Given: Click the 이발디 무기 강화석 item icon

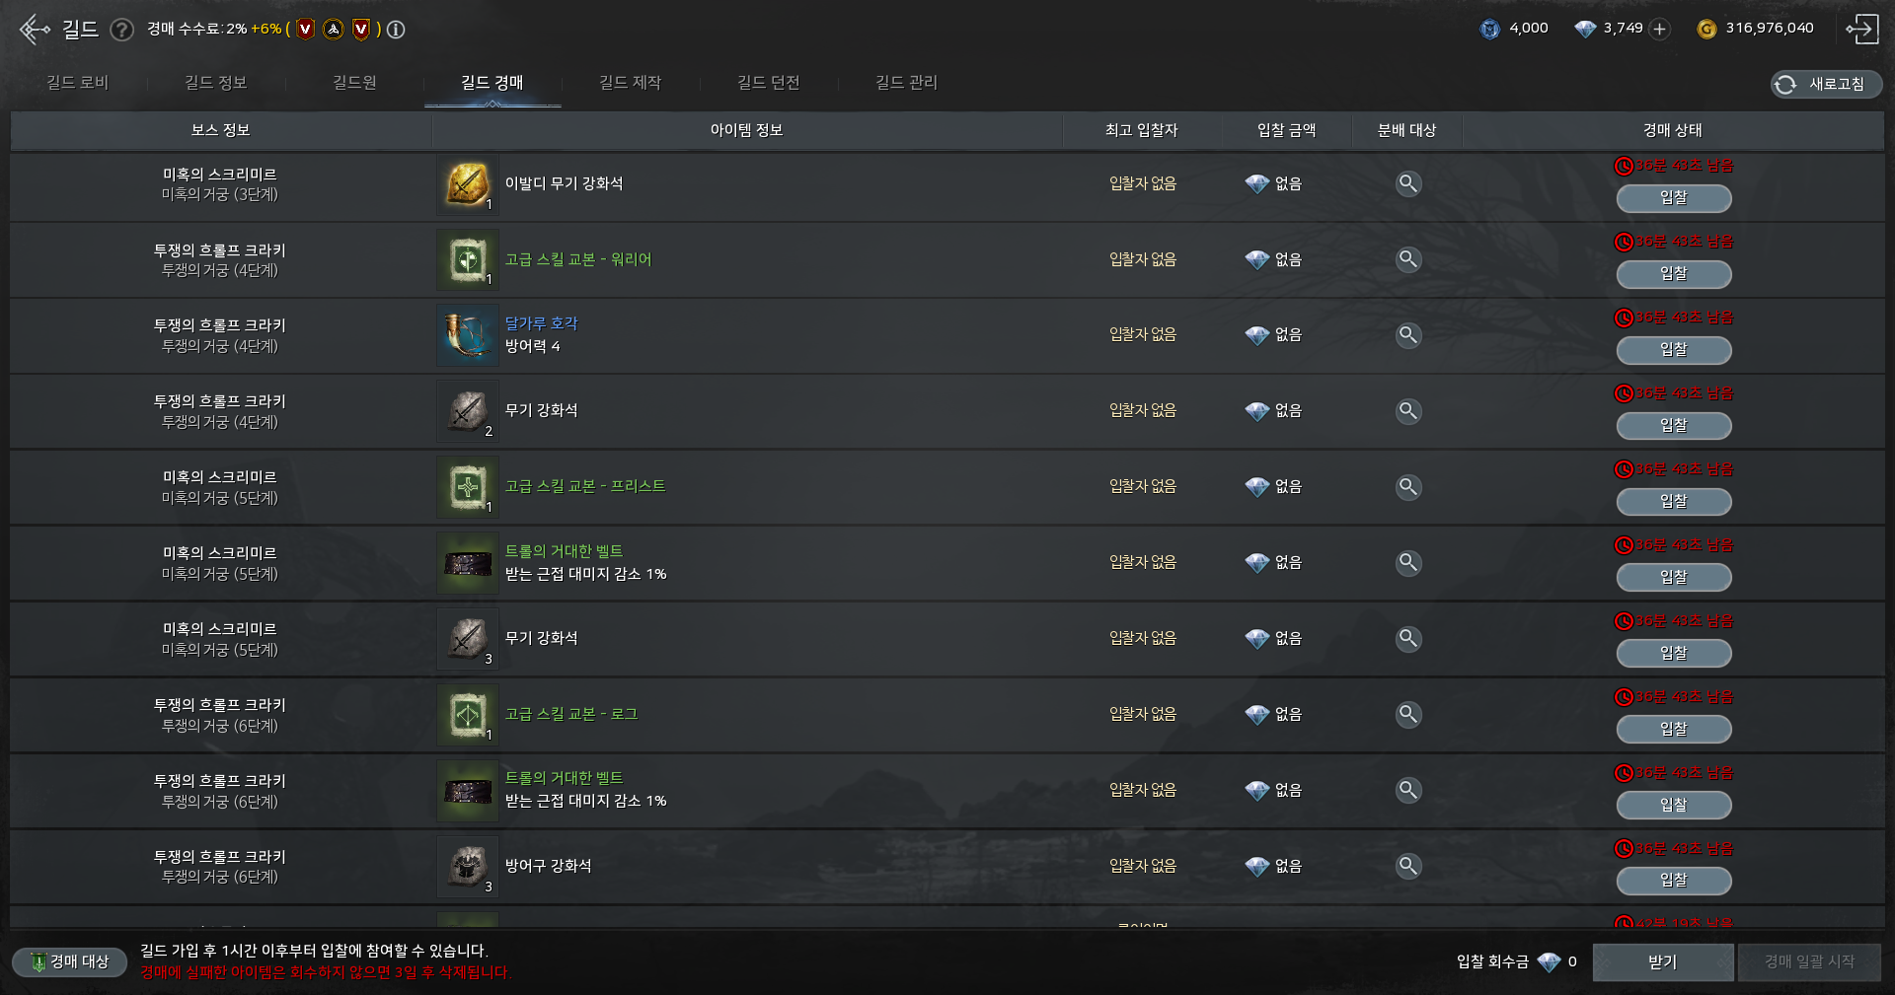Looking at the screenshot, I should tap(468, 184).
